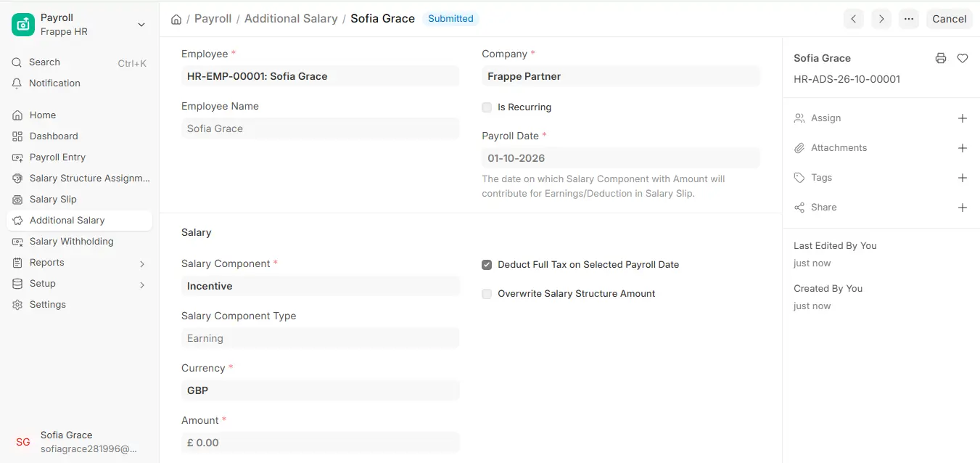Screen dimensions: 980x463
Task: Click the Created By You text
Action: [828, 289]
